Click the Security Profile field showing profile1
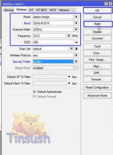The width and height of the screenshot is (113, 155). coord(53,62)
